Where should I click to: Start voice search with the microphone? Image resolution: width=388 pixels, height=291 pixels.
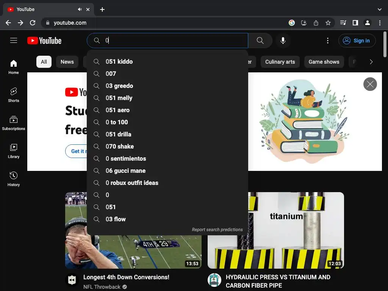283,40
